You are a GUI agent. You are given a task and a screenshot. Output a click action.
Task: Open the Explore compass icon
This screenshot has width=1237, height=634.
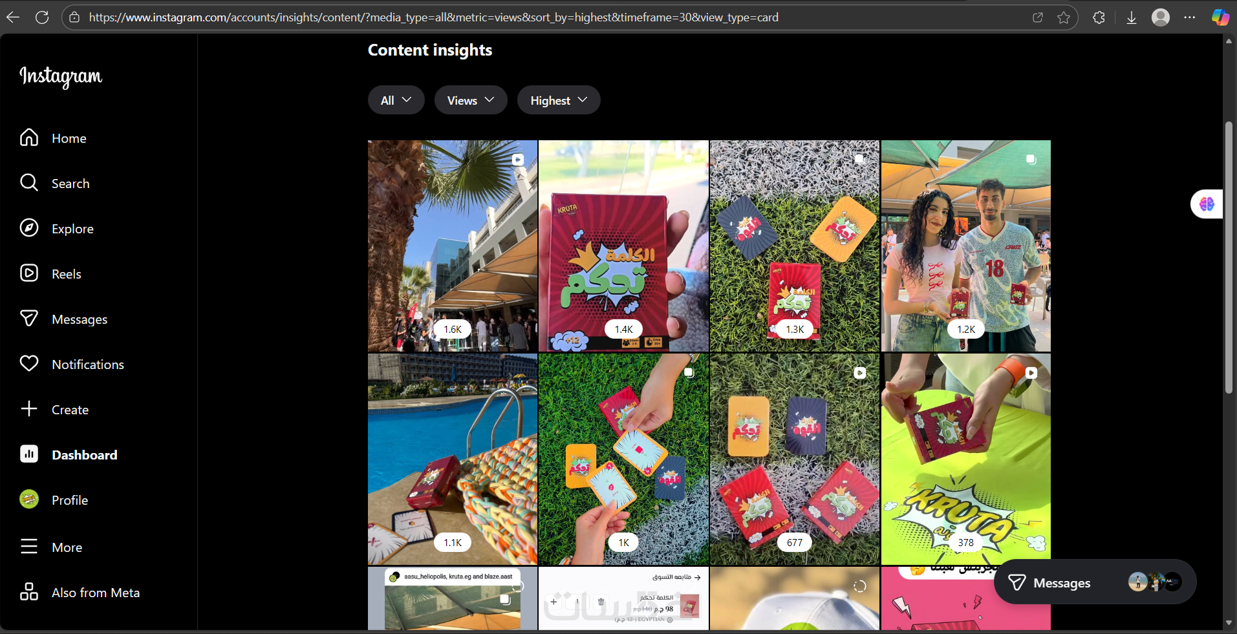tap(29, 228)
